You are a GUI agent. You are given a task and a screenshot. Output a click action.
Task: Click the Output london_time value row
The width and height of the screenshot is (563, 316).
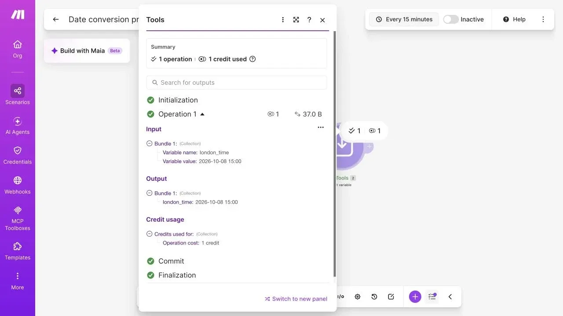pyautogui.click(x=200, y=202)
